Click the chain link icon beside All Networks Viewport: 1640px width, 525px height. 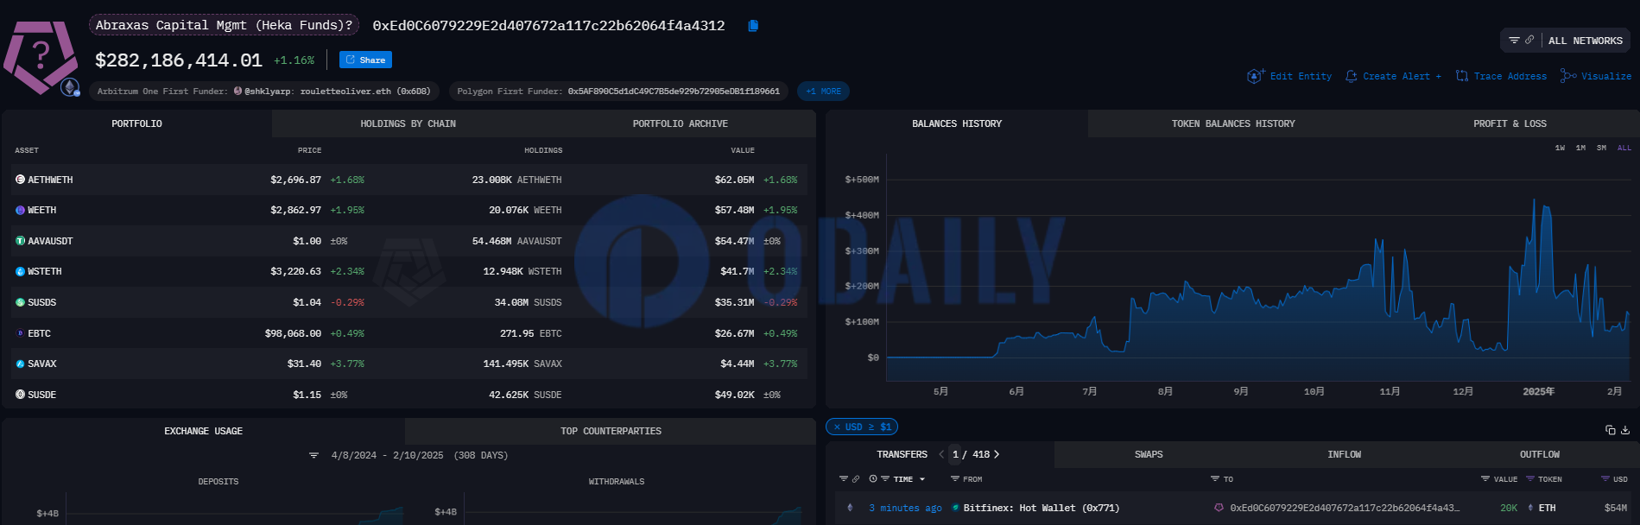(1529, 41)
